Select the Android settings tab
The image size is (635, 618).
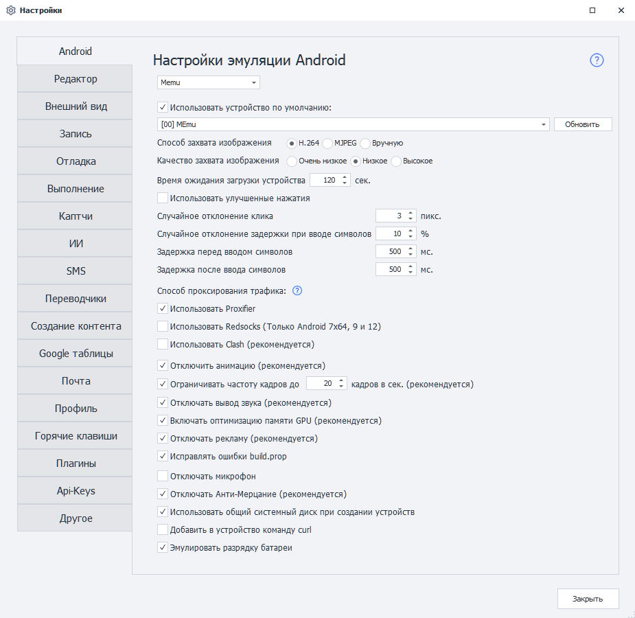(75, 51)
